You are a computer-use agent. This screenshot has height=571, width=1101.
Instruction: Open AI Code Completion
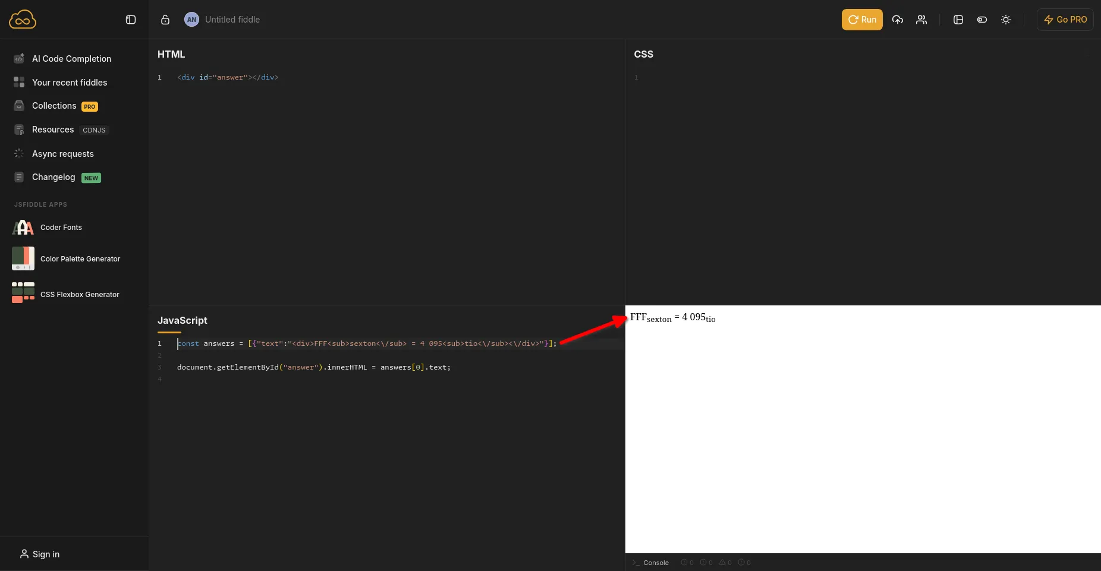71,59
